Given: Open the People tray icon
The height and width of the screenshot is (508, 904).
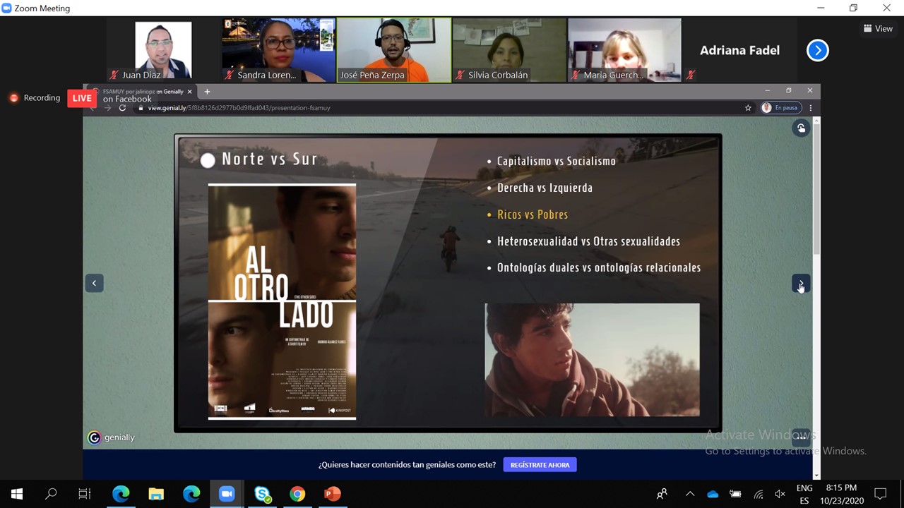Looking at the screenshot, I should point(662,494).
